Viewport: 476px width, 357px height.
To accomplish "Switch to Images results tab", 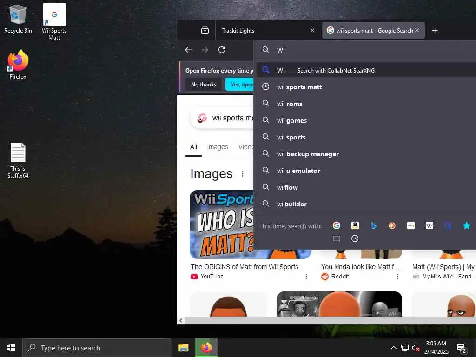I will (x=218, y=147).
